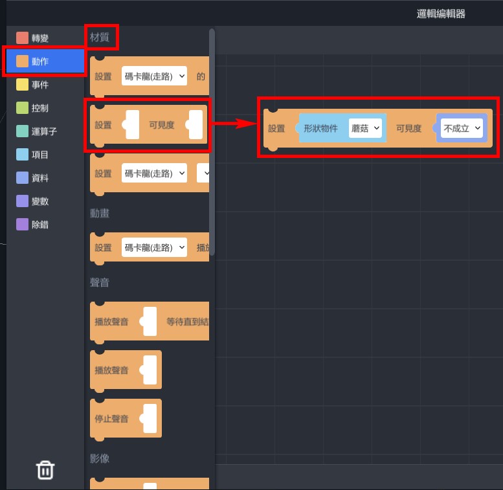Click the trash can icon
This screenshot has height=490, width=503.
coord(45,469)
